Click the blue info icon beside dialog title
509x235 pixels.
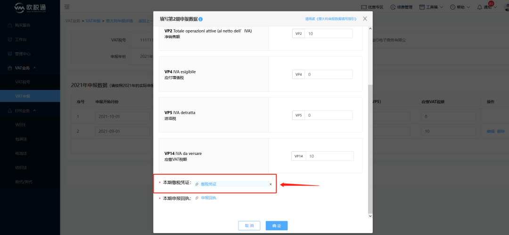click(201, 19)
